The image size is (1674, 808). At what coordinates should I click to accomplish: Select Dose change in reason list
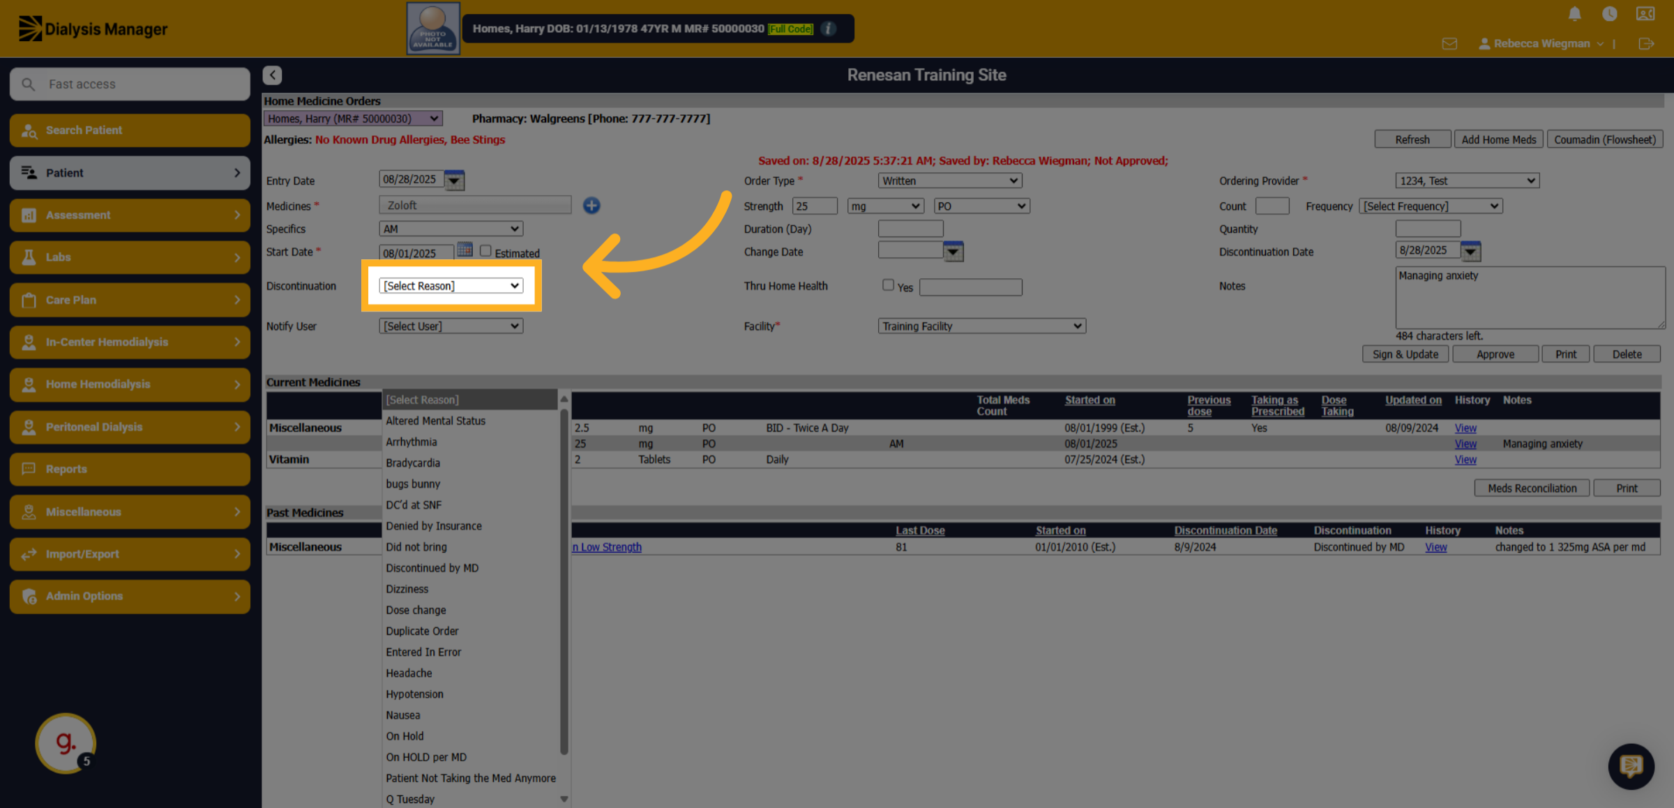pos(416,610)
